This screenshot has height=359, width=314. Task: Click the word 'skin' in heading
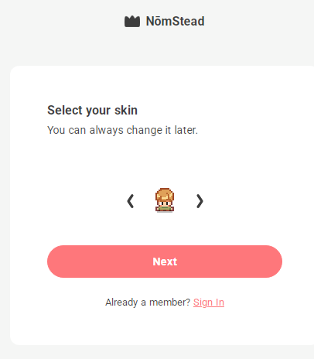coord(126,111)
